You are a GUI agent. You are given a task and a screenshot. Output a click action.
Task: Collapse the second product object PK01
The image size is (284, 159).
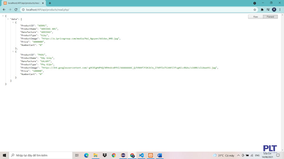pyautogui.click(x=13, y=51)
